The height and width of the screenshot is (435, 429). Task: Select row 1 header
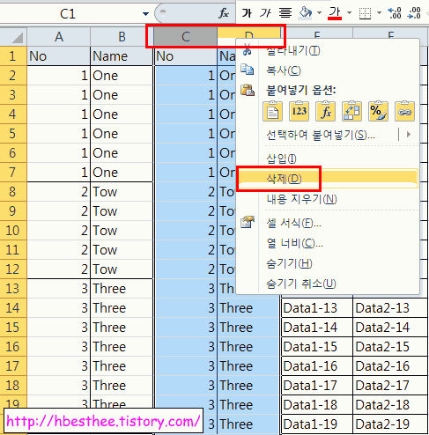tap(13, 56)
